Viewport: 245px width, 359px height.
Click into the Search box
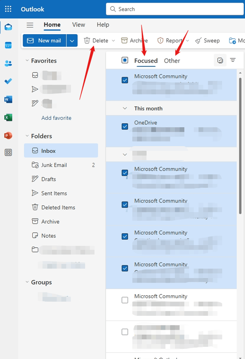click(175, 9)
